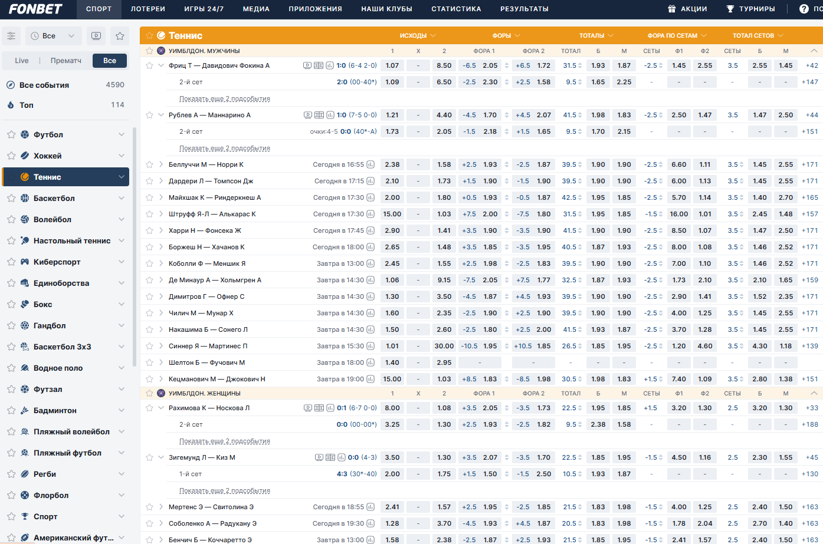Click the sidebar vertical scrollbar
Viewport: 823px width, 544px height.
coord(135,248)
